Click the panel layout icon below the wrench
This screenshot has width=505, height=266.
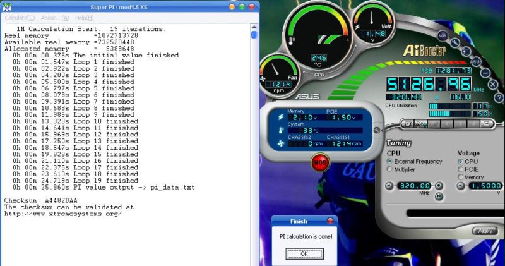pos(466,51)
